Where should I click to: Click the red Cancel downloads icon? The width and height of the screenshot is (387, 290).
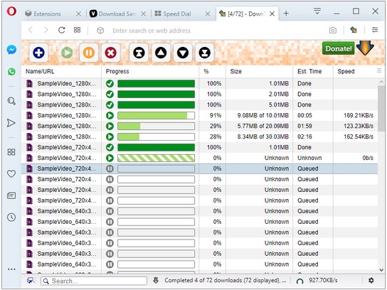tap(110, 53)
